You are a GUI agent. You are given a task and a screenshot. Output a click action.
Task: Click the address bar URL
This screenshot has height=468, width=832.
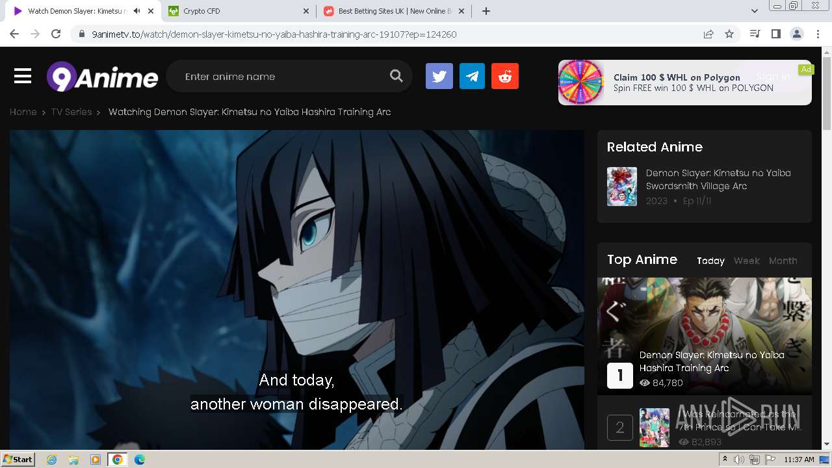[x=274, y=34]
